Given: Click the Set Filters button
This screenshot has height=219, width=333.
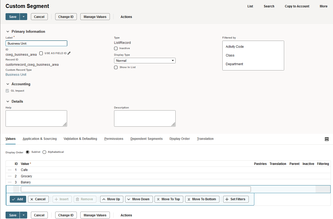Looking at the screenshot, I should coord(236,199).
